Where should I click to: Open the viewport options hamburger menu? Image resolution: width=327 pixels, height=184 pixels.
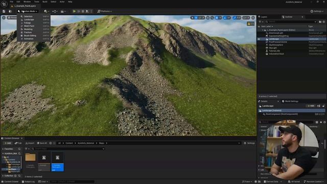[4, 18]
